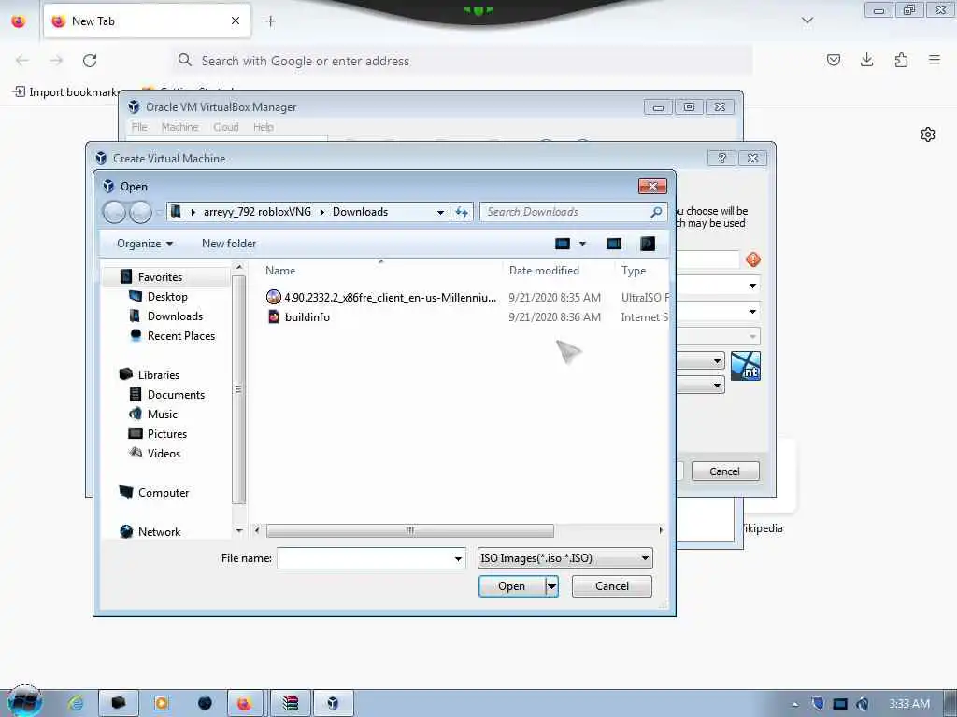The image size is (957, 717).
Task: Click the search magnifier icon in Search Downloads
Action: 656,212
